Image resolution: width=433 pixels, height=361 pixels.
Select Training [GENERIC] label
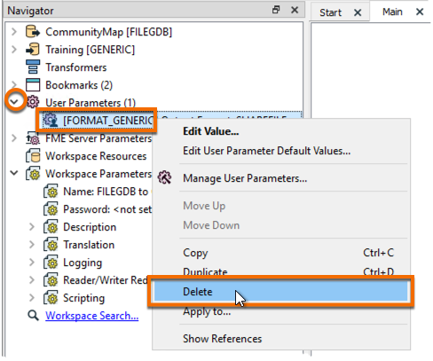pos(90,50)
